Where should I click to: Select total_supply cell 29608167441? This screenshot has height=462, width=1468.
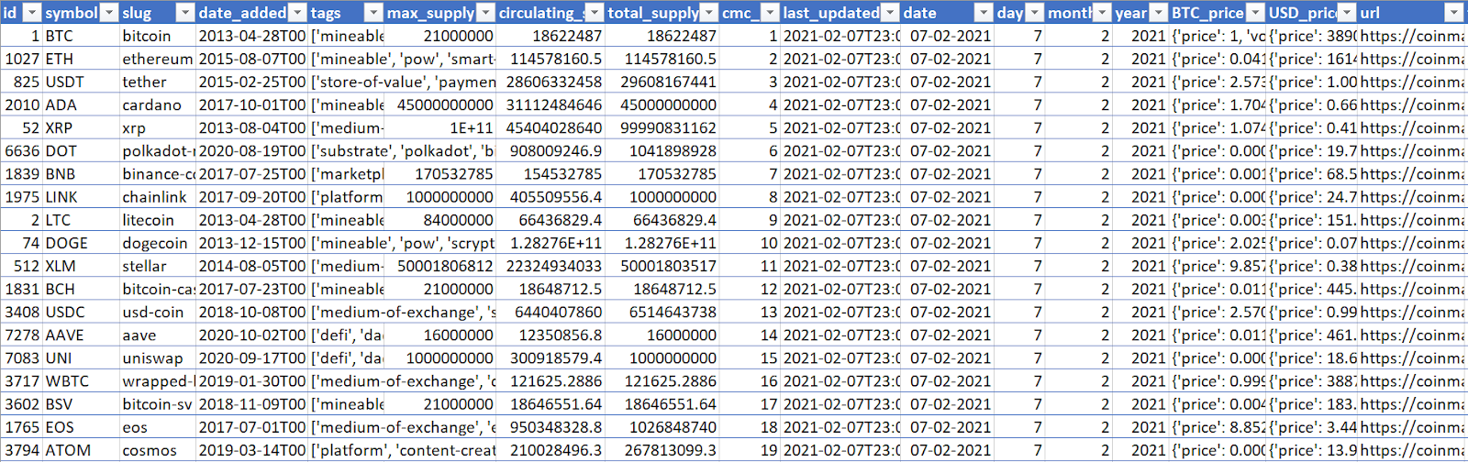coord(662,82)
